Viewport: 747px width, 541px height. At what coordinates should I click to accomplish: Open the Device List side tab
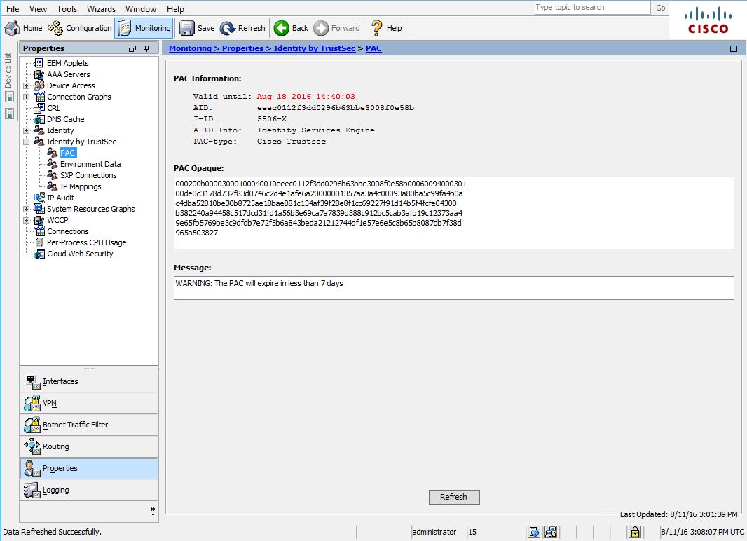pyautogui.click(x=8, y=70)
